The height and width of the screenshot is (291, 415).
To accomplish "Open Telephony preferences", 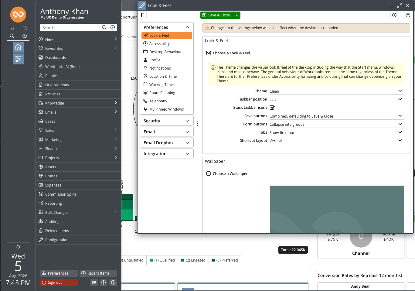I will tap(167, 101).
